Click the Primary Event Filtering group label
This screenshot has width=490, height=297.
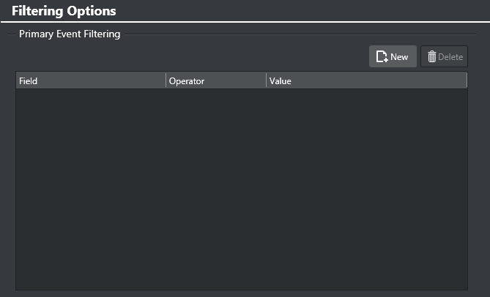(70, 34)
